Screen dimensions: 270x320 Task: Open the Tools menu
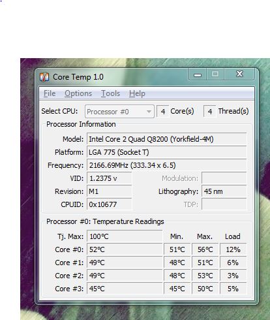110,93
